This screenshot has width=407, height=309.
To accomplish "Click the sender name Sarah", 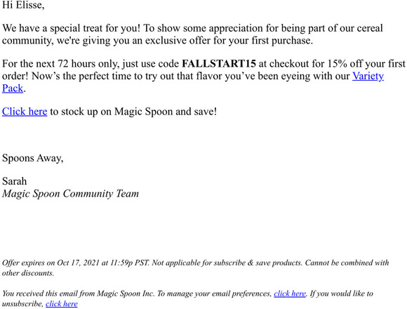I will click(15, 181).
